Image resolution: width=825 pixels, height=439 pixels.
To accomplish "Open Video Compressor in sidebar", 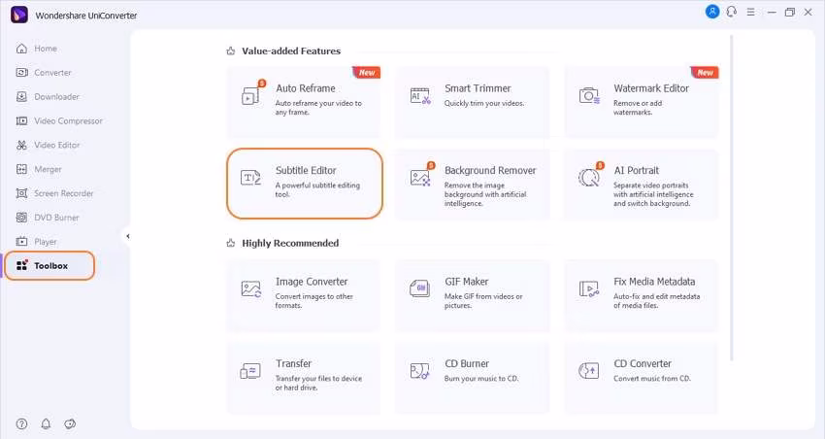I will click(68, 121).
